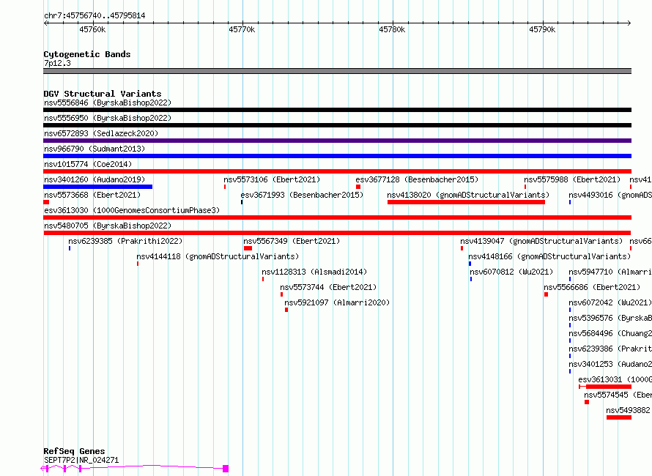Select red nsv4138020 gnomAD variant bar
652x476 pixels.
[466, 202]
